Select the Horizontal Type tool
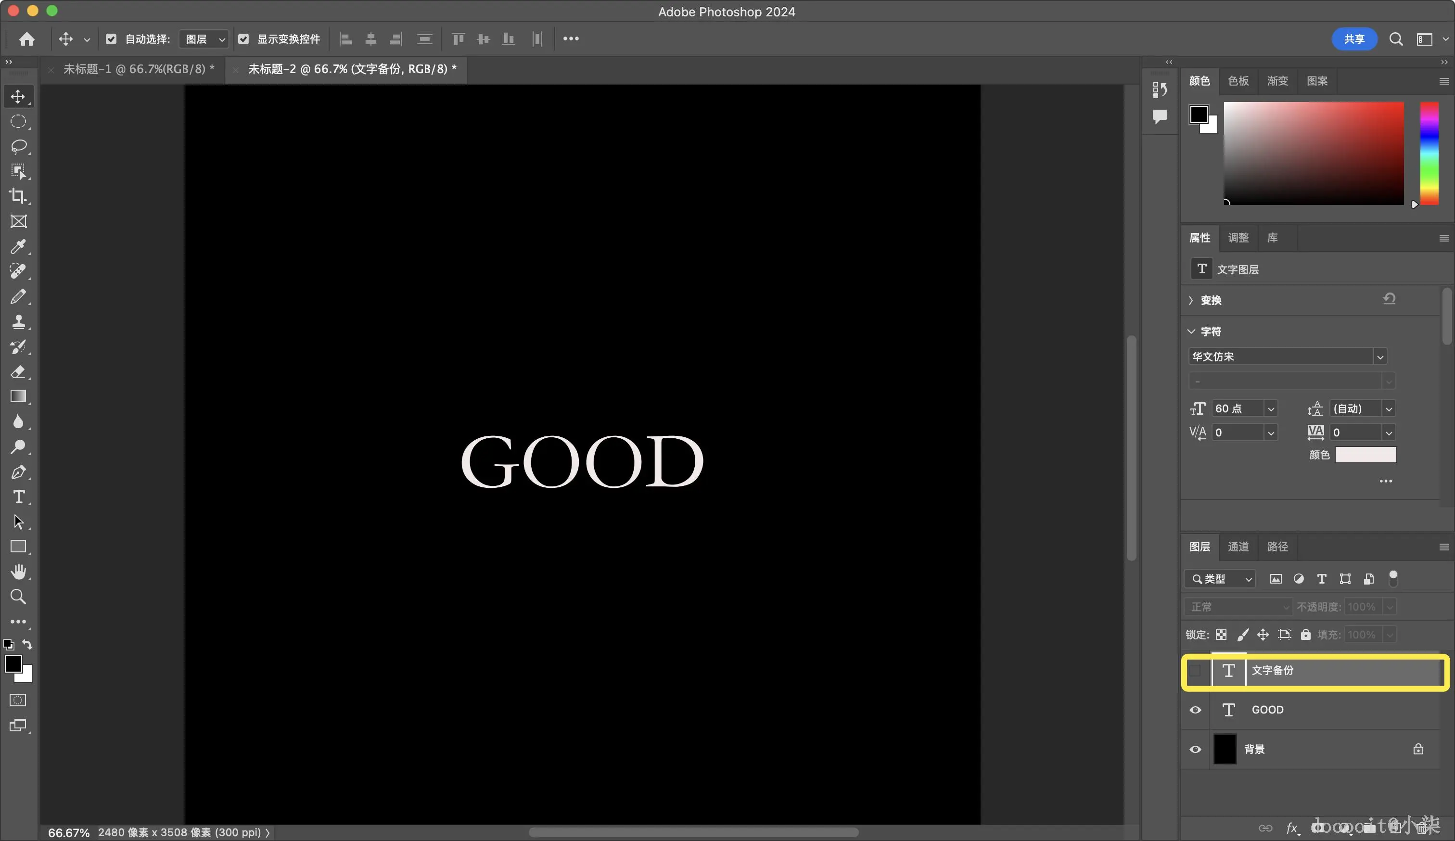Viewport: 1455px width, 841px height. [x=18, y=497]
